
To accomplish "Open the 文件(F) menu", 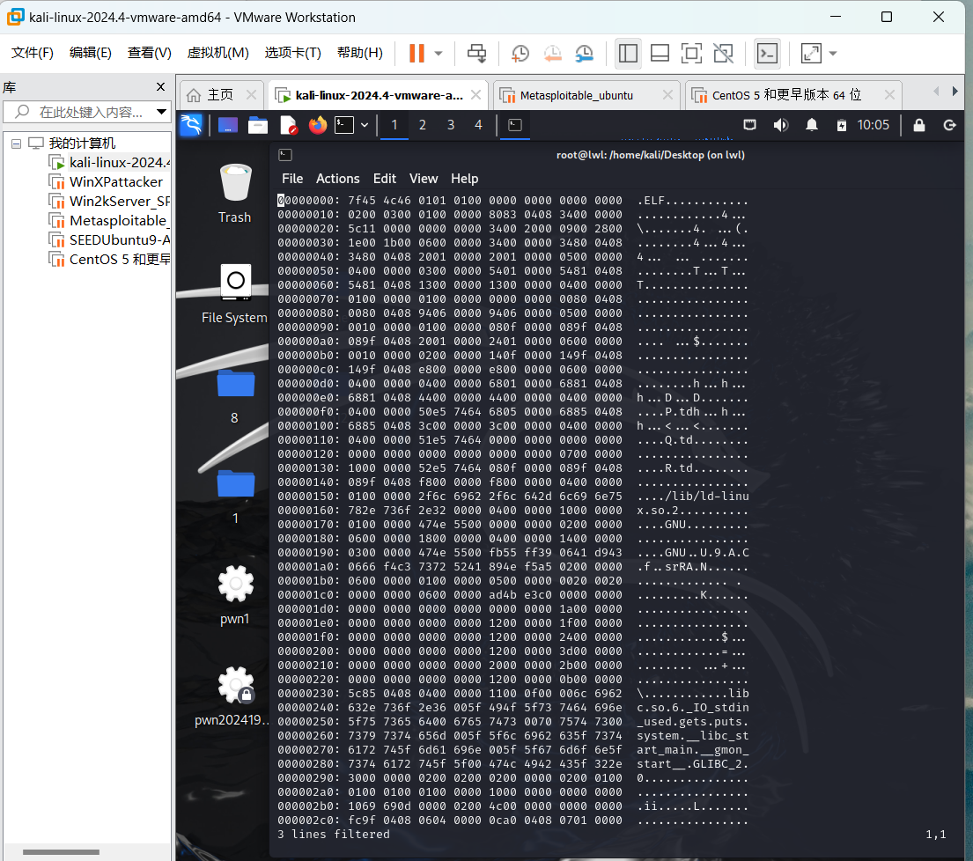I will [33, 53].
